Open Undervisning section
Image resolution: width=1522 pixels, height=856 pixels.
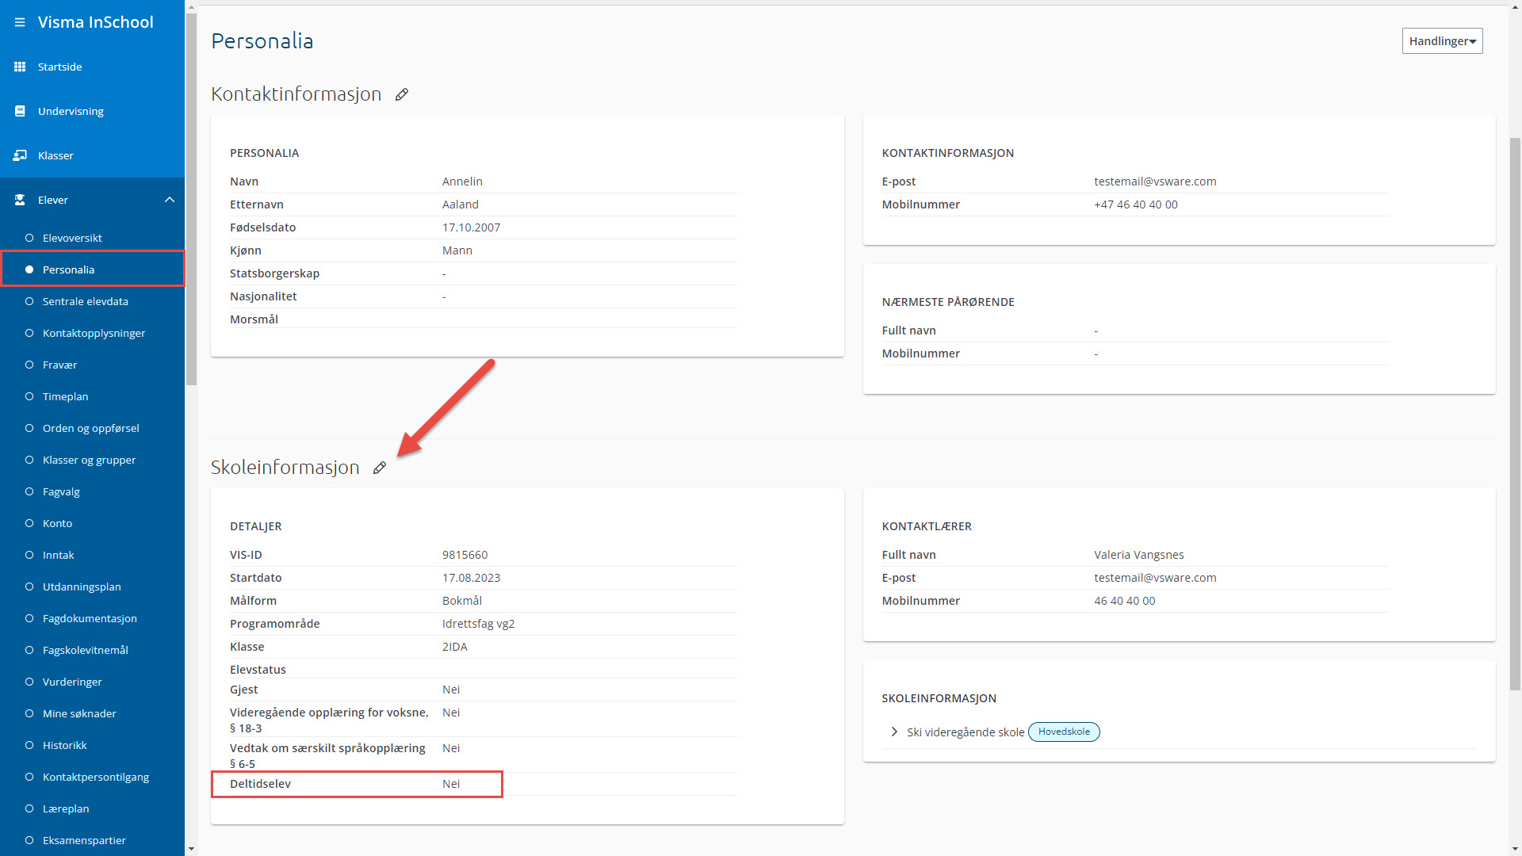(71, 111)
